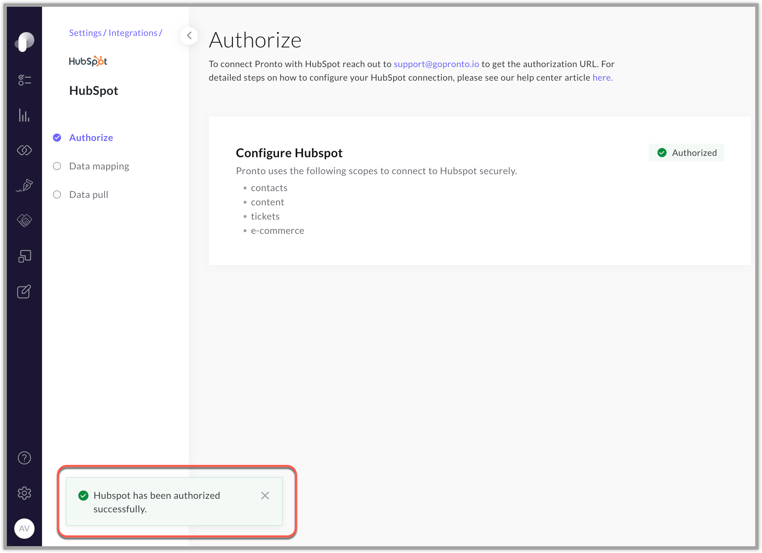Click the green check in the toast
This screenshot has width=762, height=553.
click(x=83, y=496)
